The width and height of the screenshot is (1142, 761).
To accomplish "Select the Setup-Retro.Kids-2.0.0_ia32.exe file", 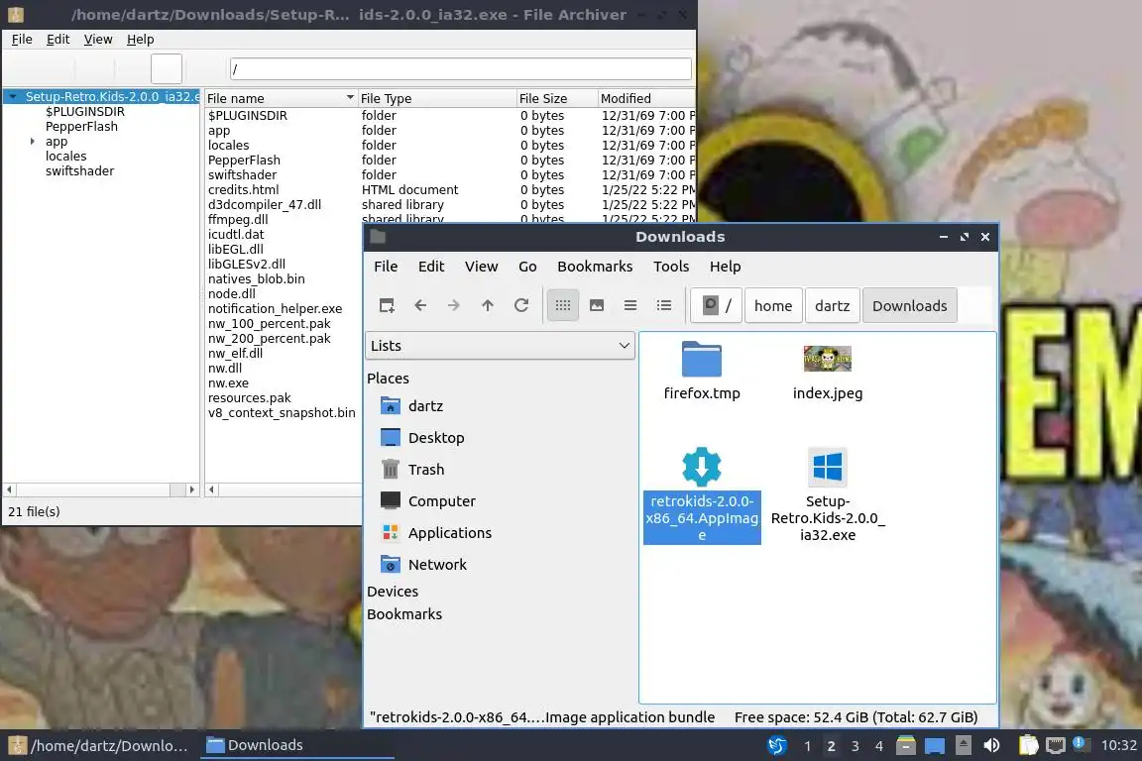I will click(828, 495).
